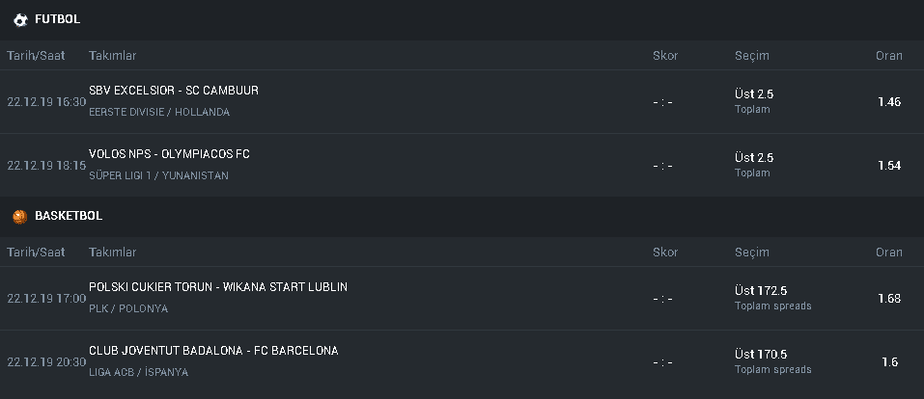924x399 pixels.
Task: Click the Üst 172.5 selection
Action: click(761, 291)
